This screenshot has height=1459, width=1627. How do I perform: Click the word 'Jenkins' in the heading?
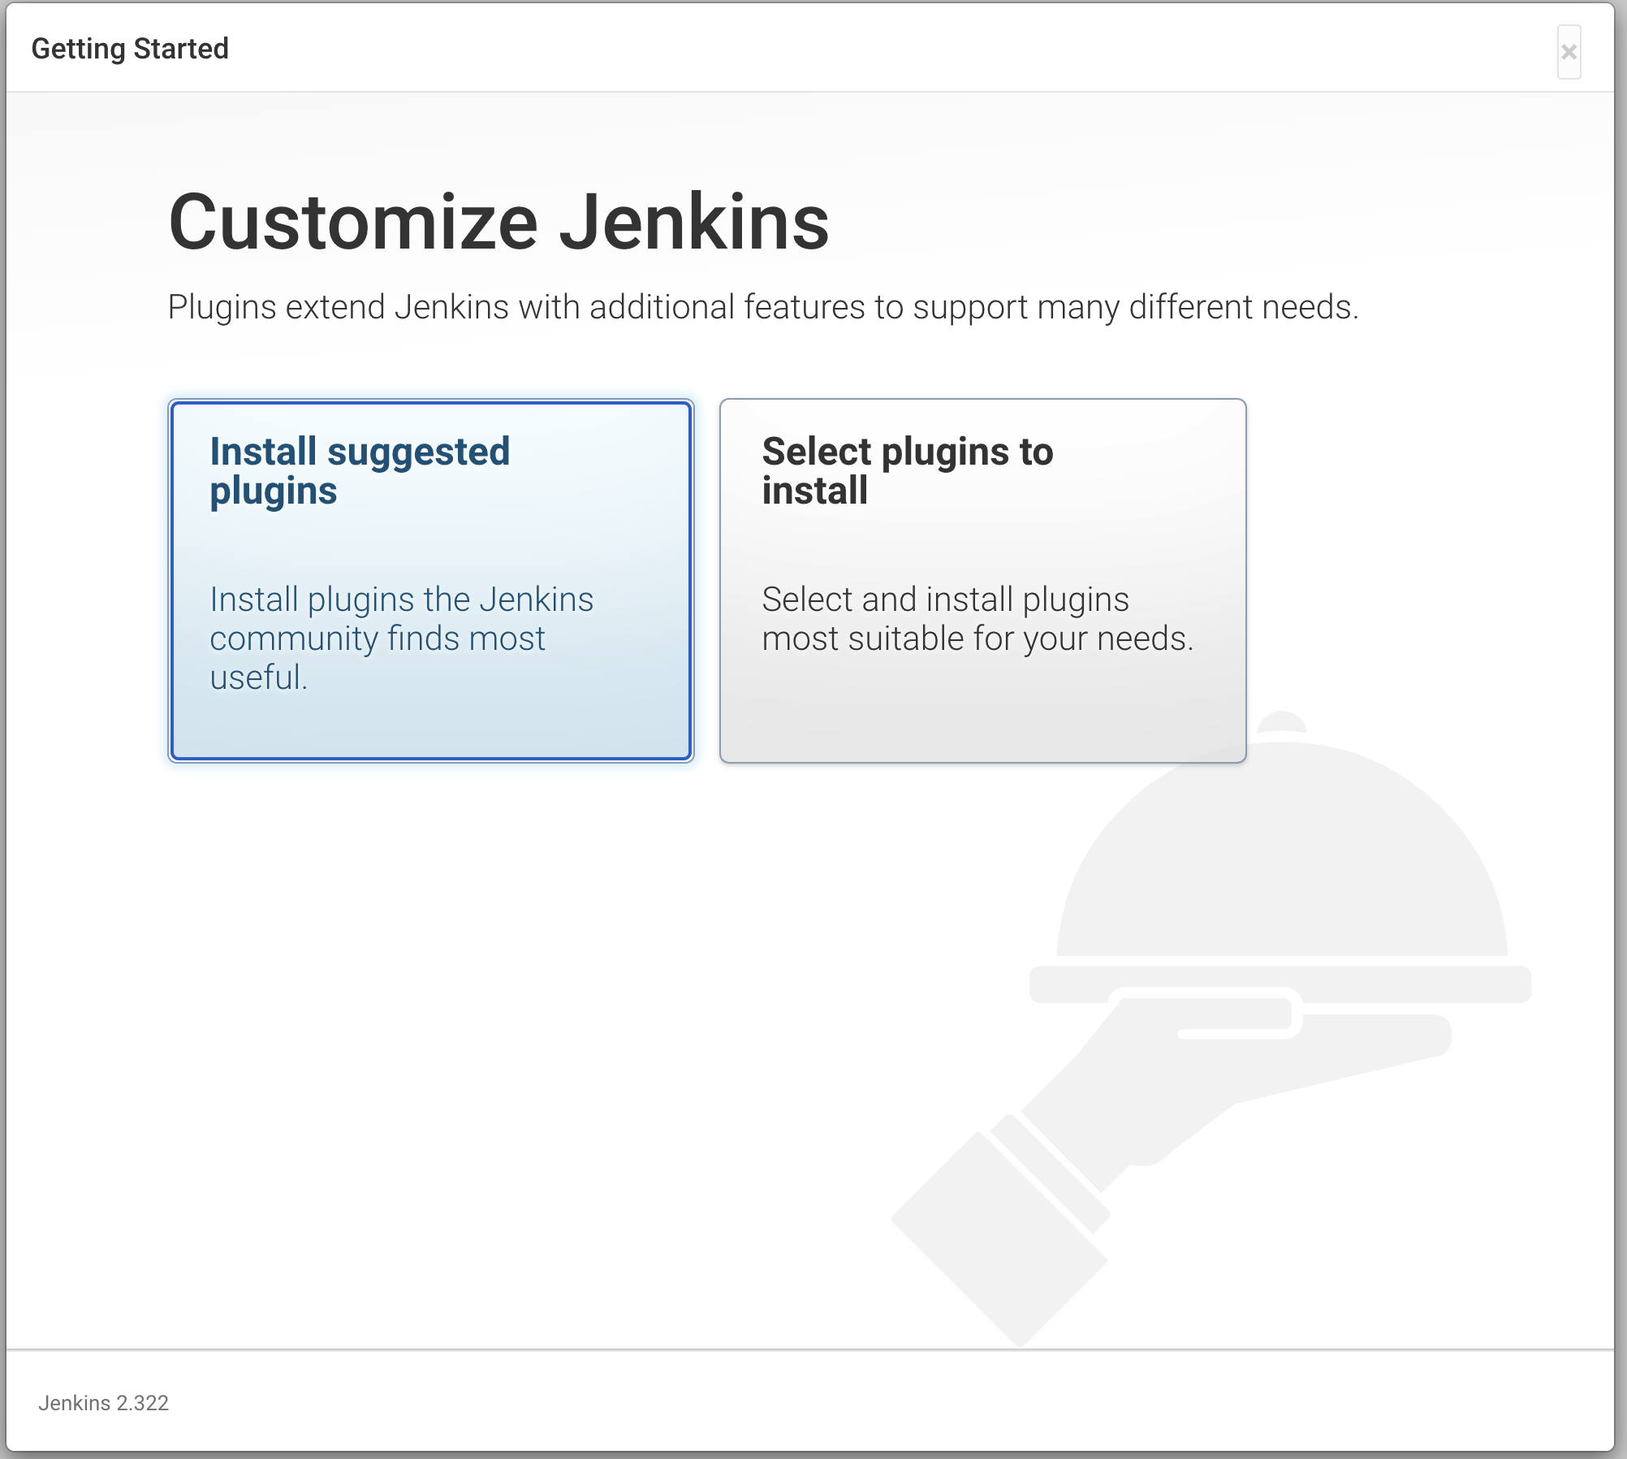click(x=694, y=223)
